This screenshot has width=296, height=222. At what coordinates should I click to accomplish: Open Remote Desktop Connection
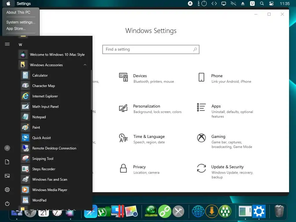[x=55, y=148]
